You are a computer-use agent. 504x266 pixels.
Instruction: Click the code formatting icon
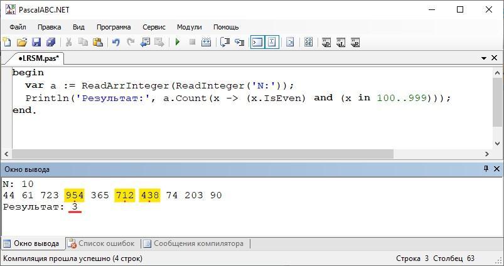[x=290, y=42]
